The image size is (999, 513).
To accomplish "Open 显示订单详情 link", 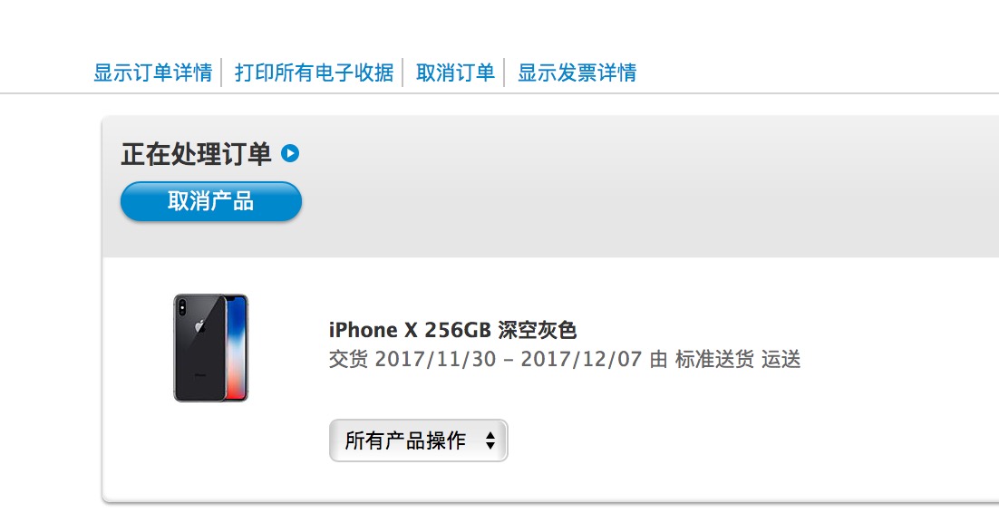I will coord(153,73).
